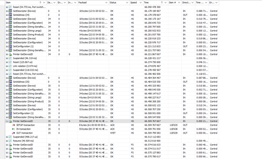Click the Suspended (498.217 us) event icon
Image resolution: width=262 pixels, height=159 pixels.
tap(10, 137)
